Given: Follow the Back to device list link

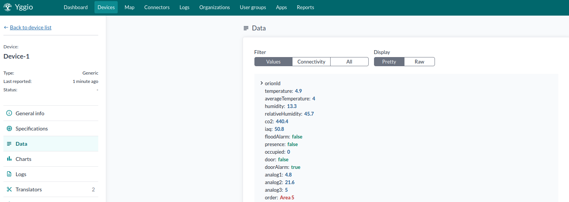Looking at the screenshot, I should [30, 27].
